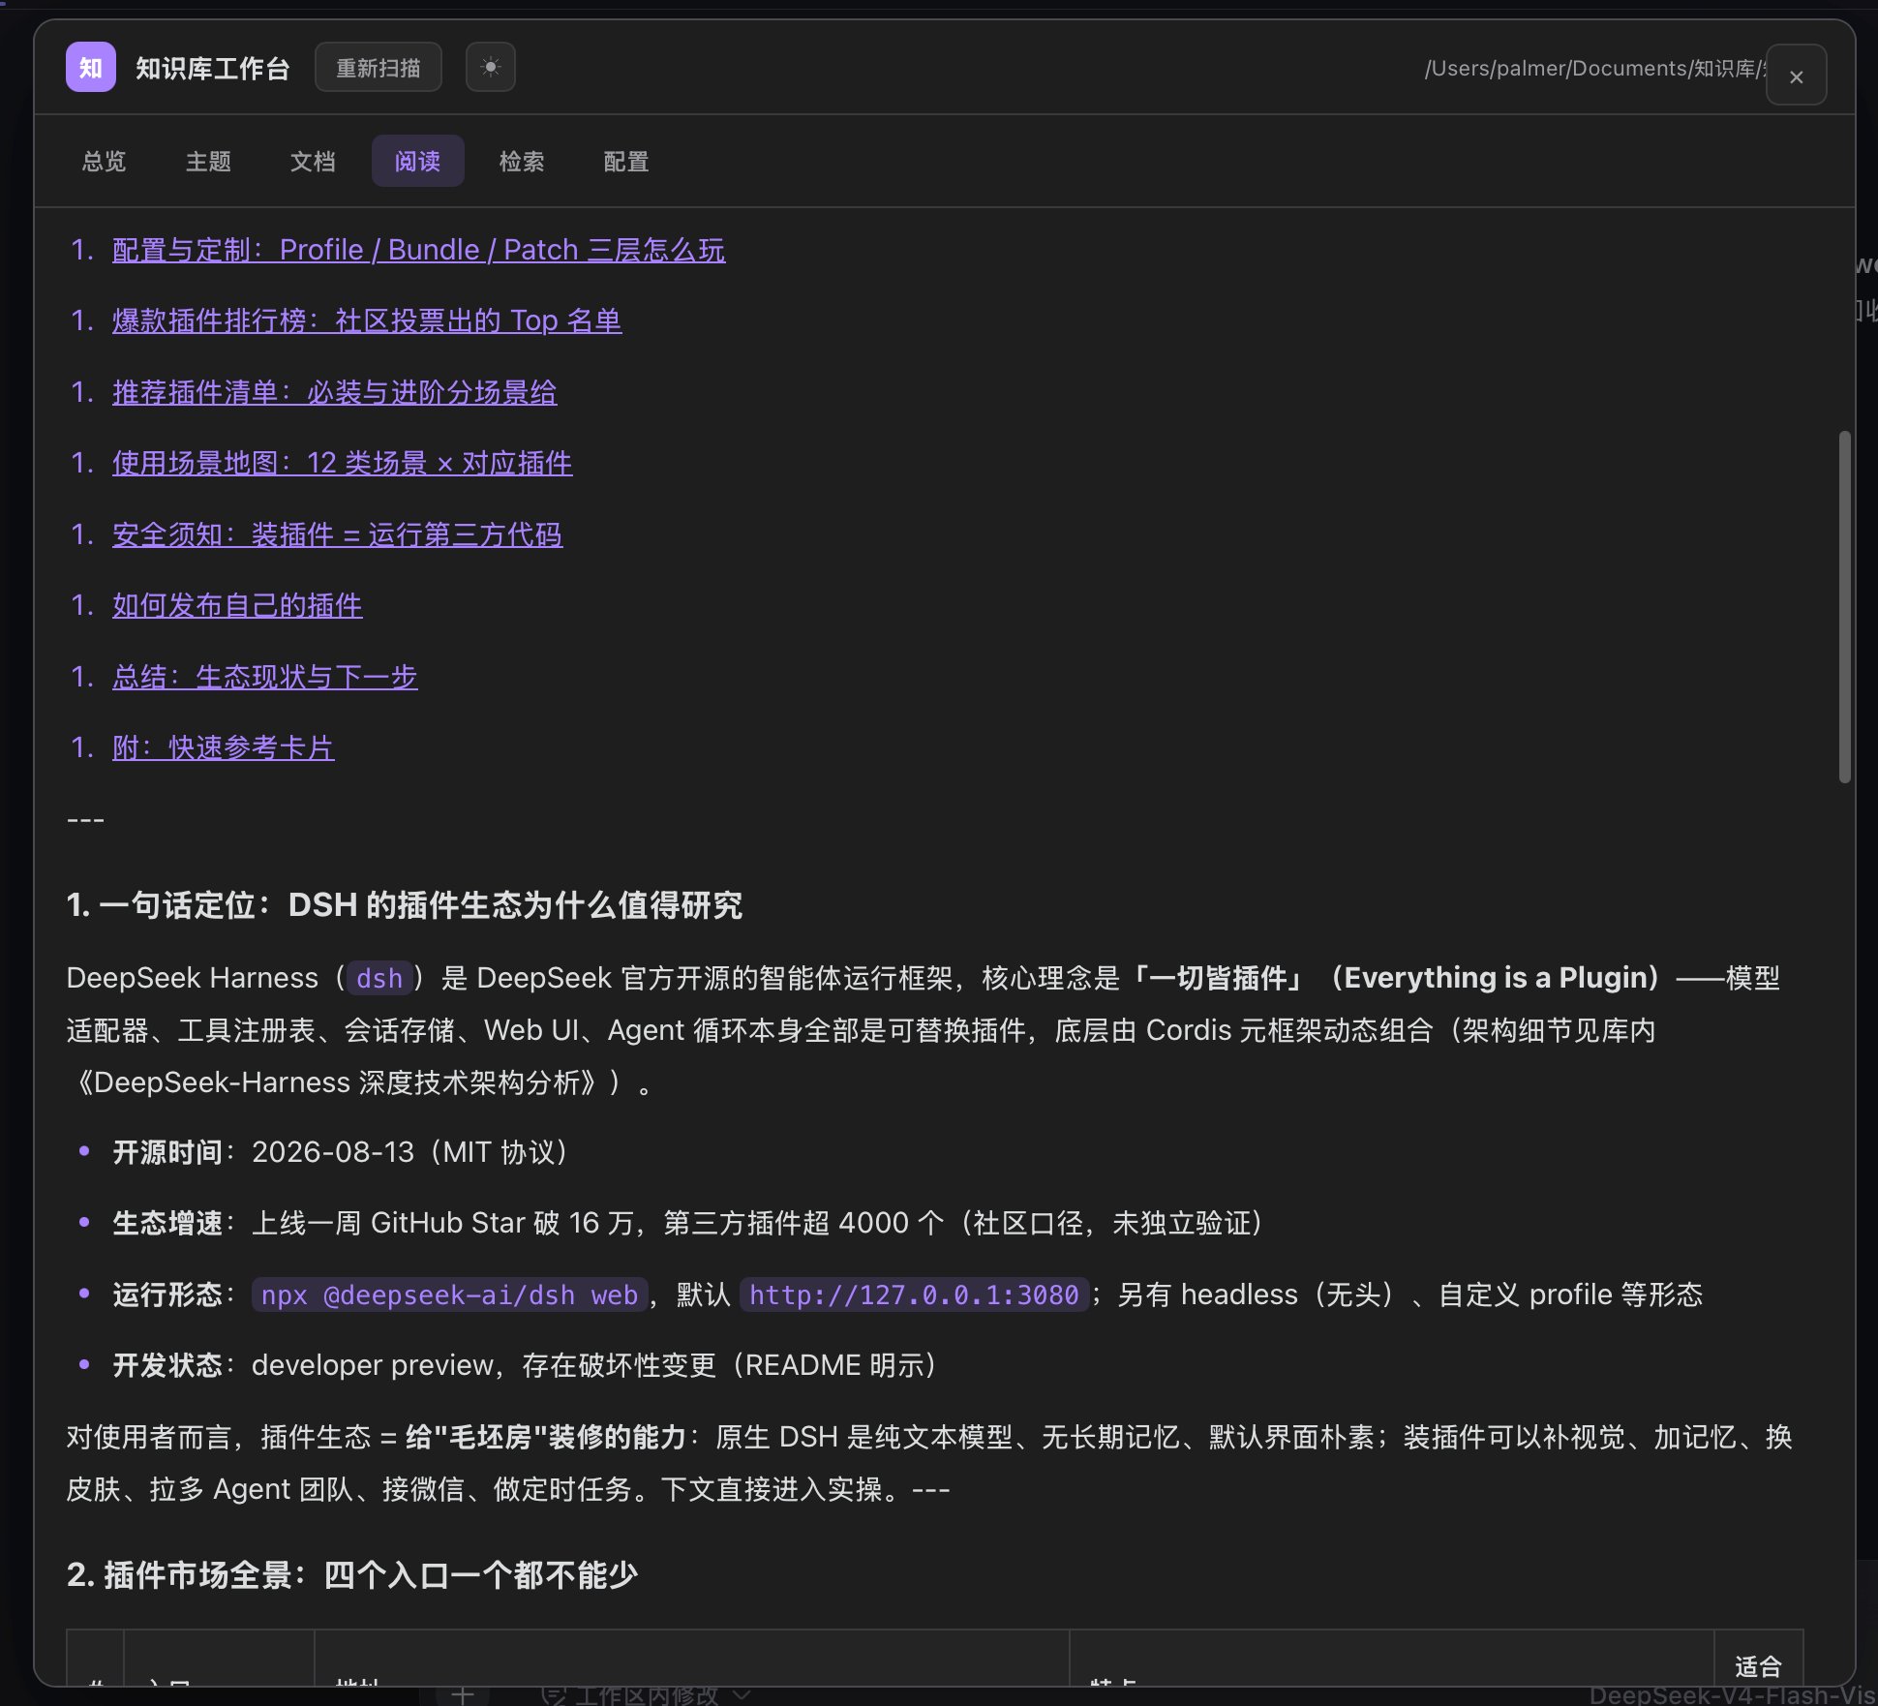The image size is (1878, 1706).
Task: Click the purple 知 app logo icon
Action: click(90, 68)
